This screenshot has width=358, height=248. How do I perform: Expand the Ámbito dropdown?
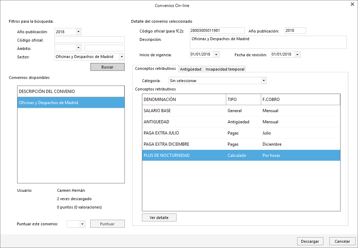(x=78, y=48)
